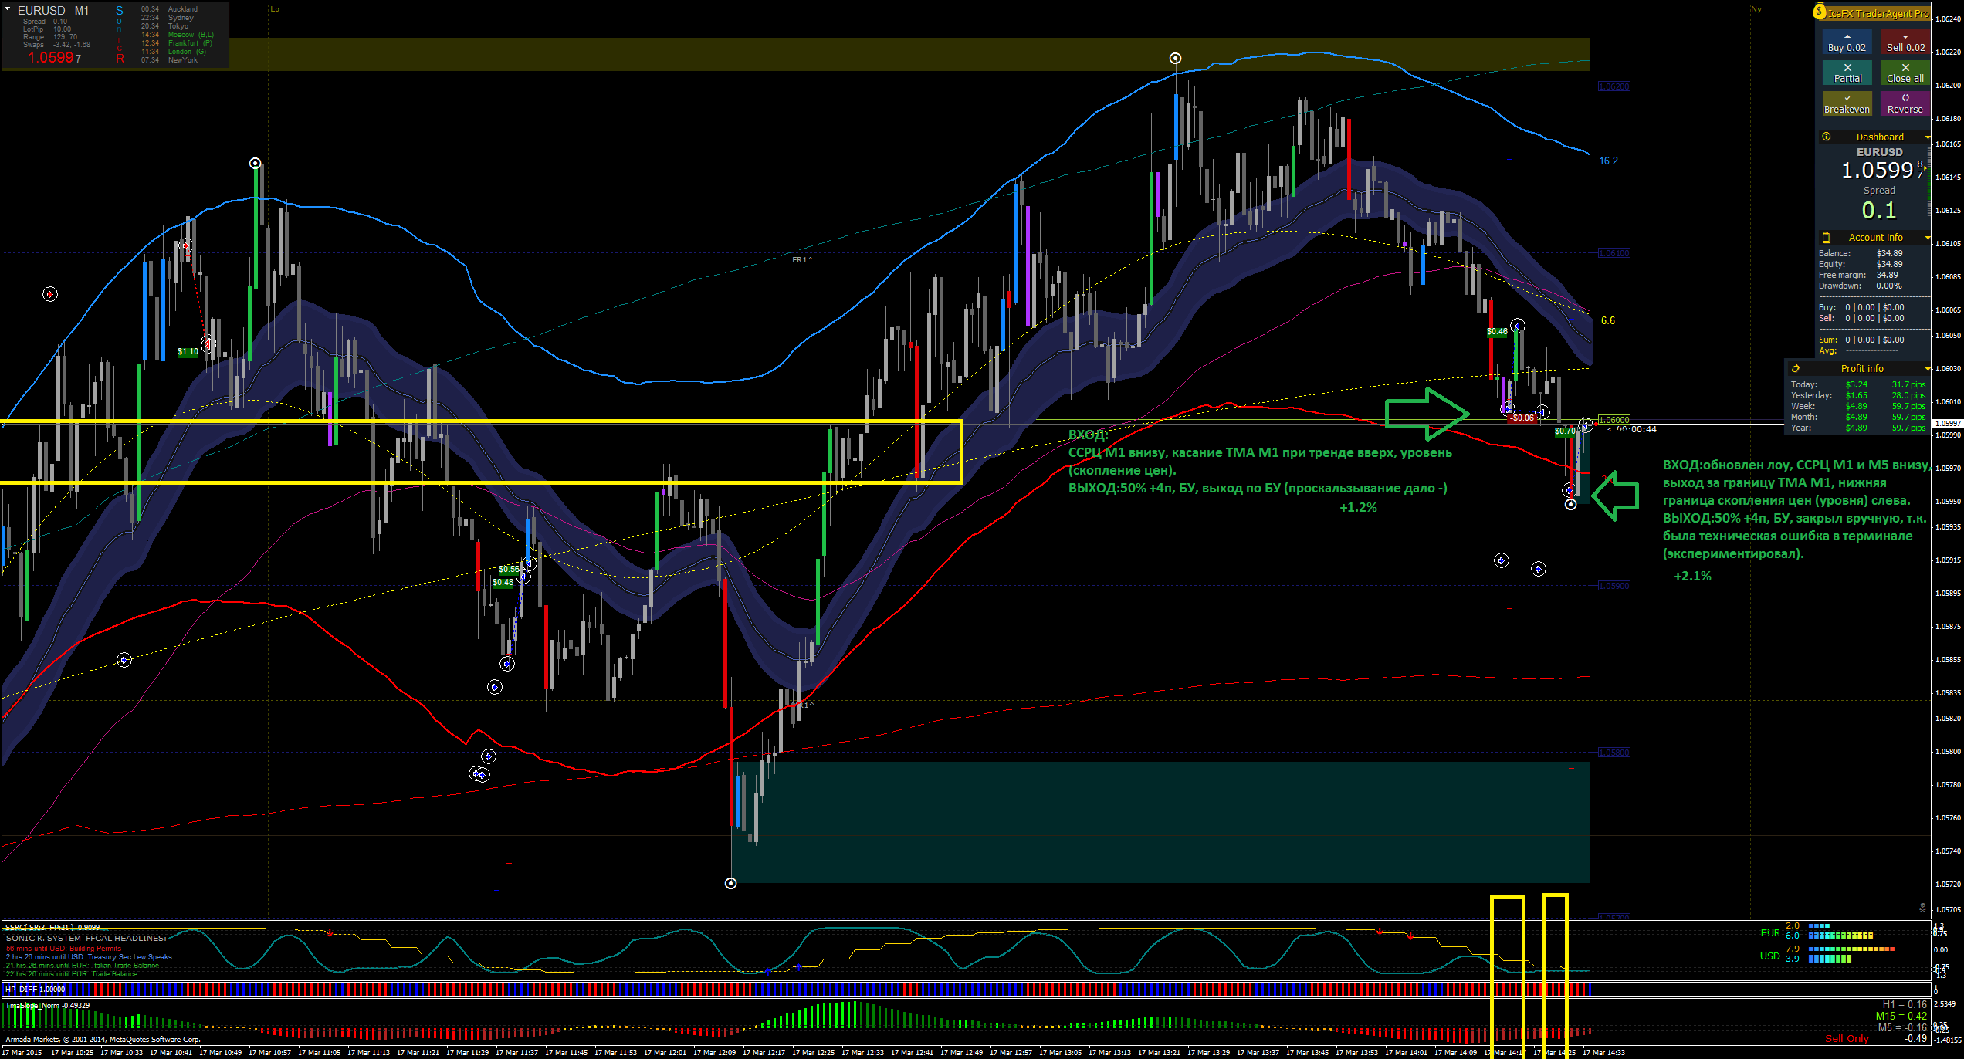Screen dimensions: 1964x1059
Task: Click the 1.05900 price level label
Action: 1614,586
